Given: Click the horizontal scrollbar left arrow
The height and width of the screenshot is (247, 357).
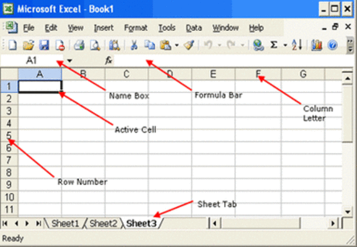Looking at the screenshot, I should pyautogui.click(x=214, y=223).
